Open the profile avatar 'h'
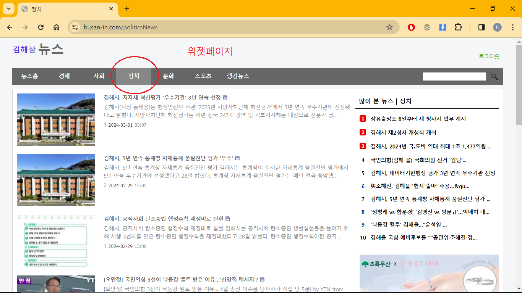This screenshot has width=522, height=293. click(x=497, y=27)
